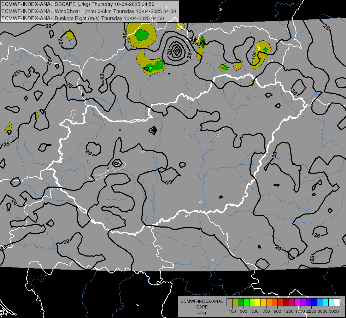Select the red swatch starting at 900
Image resolution: width=346 pixels, height=318 pixels.
pyautogui.click(x=281, y=302)
